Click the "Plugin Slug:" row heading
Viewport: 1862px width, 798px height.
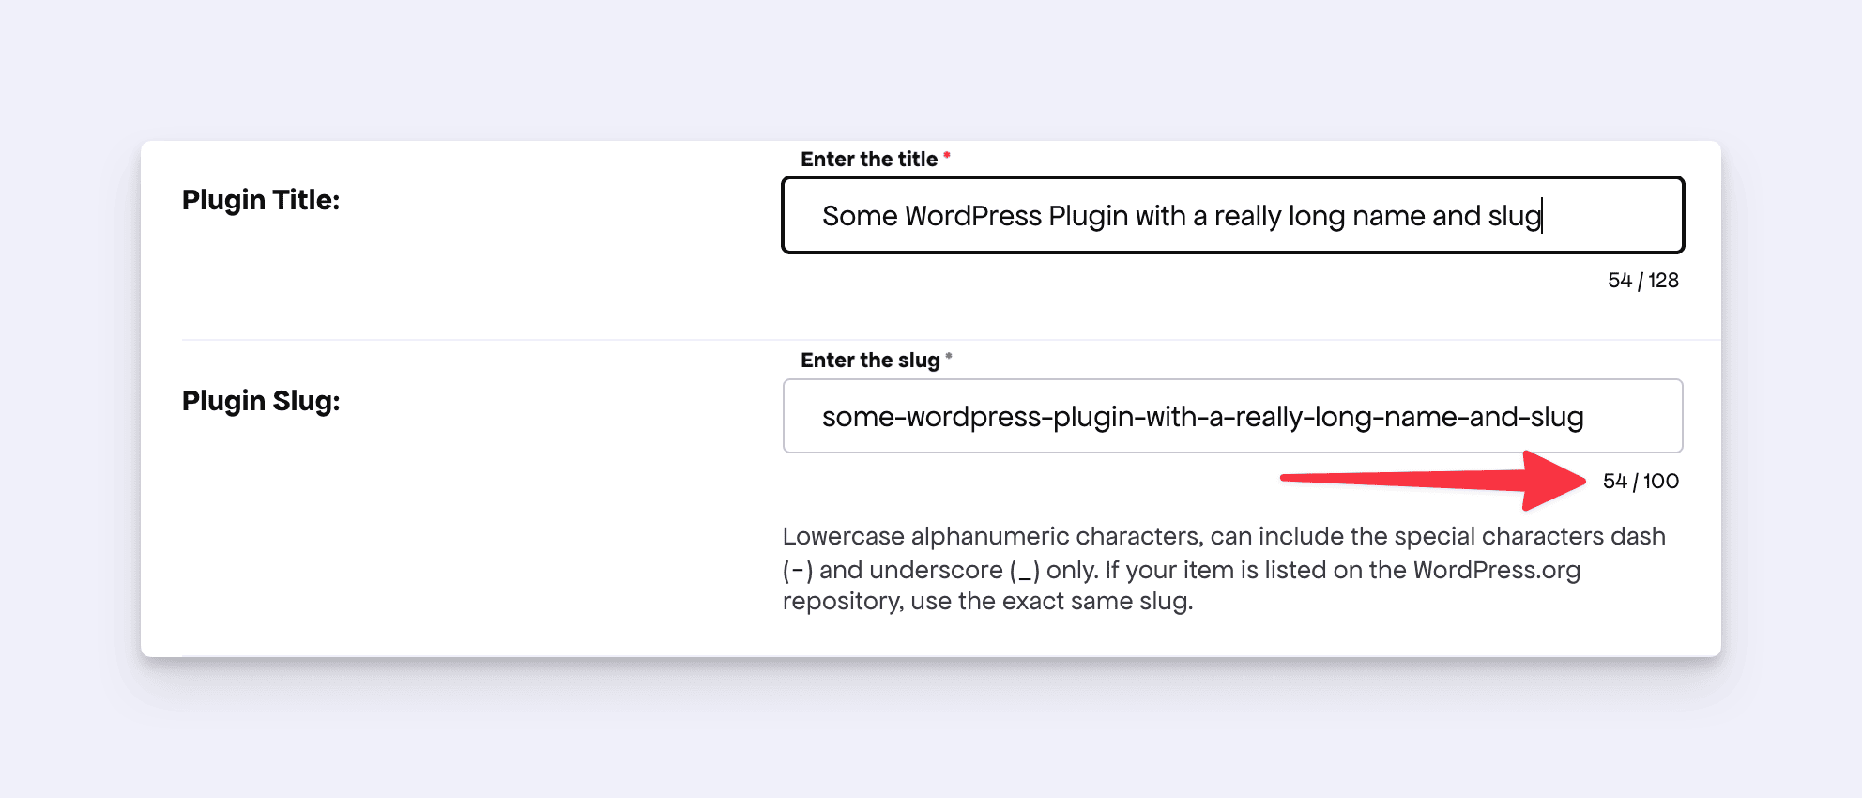(x=261, y=401)
